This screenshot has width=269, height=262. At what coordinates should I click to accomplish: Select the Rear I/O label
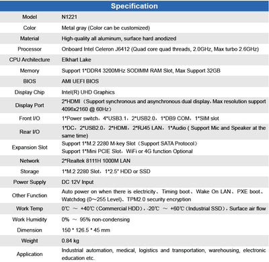click(30, 132)
